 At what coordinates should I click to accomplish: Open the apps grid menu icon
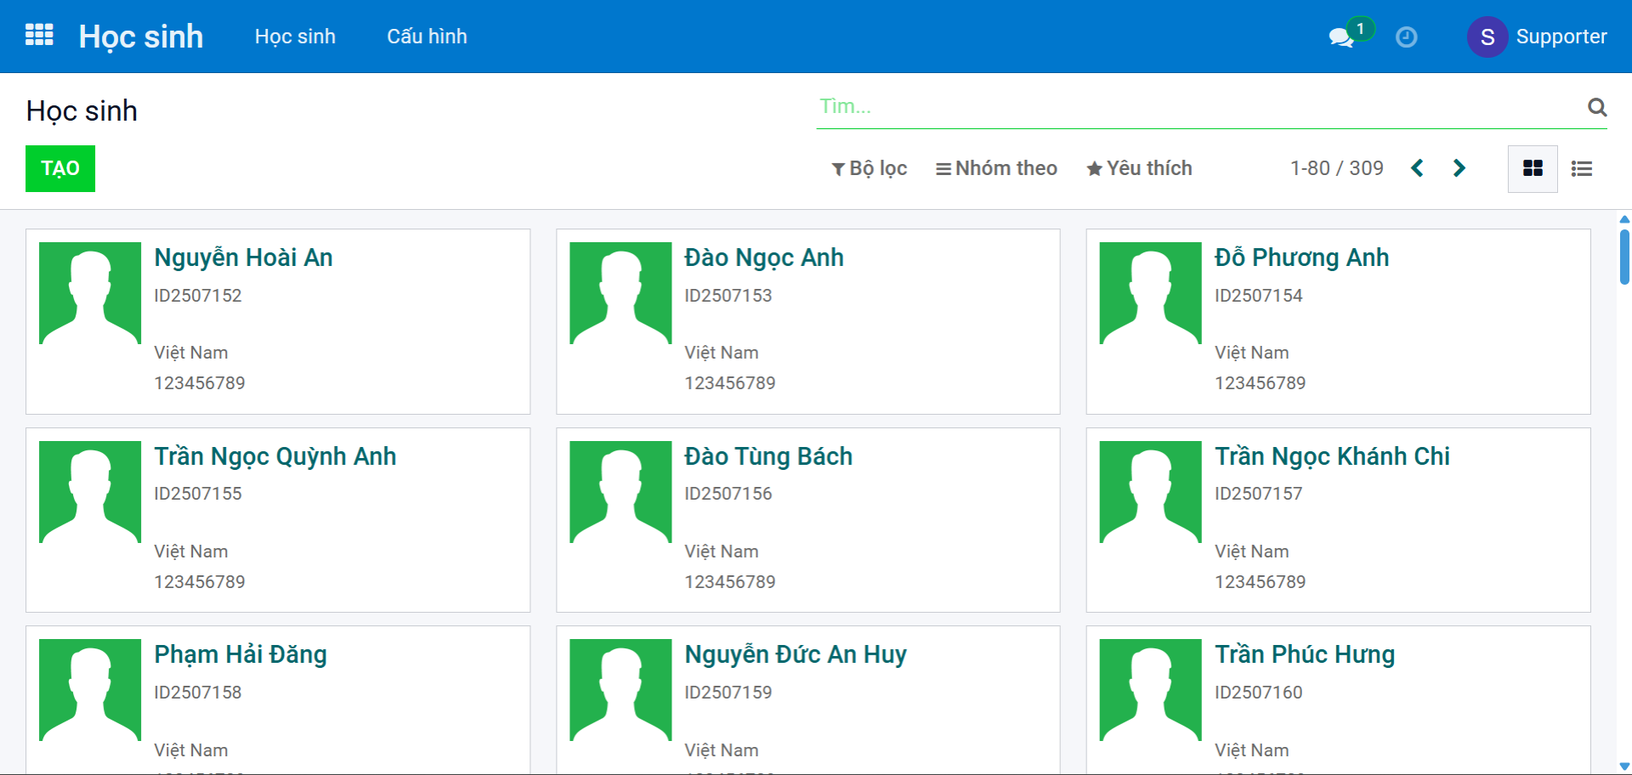39,36
